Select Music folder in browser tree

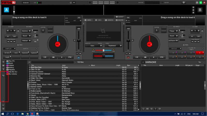pyautogui.click(x=11, y=63)
